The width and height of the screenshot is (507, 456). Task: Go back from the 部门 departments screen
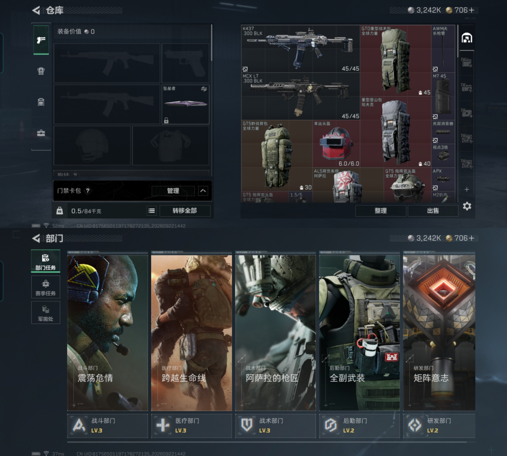pos(36,239)
